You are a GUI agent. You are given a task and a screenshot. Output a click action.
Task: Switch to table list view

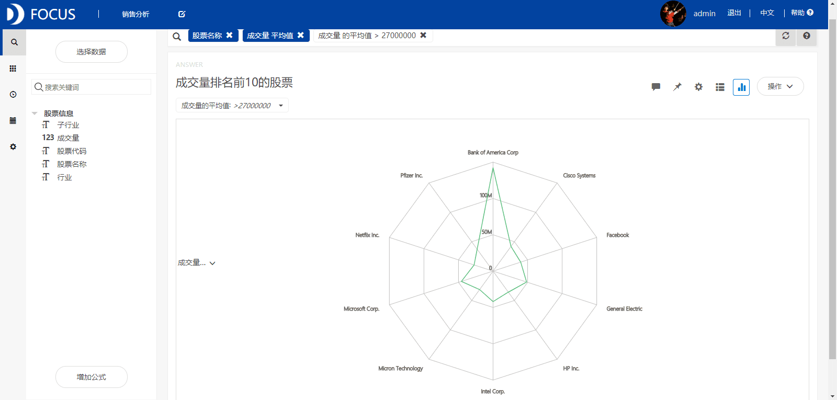720,87
